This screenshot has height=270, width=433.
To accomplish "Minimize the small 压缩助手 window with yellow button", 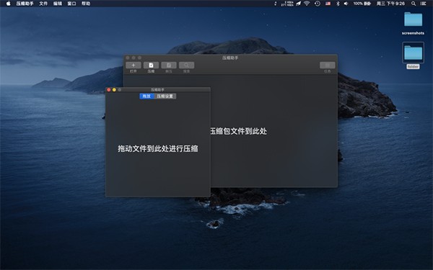I will pos(114,90).
